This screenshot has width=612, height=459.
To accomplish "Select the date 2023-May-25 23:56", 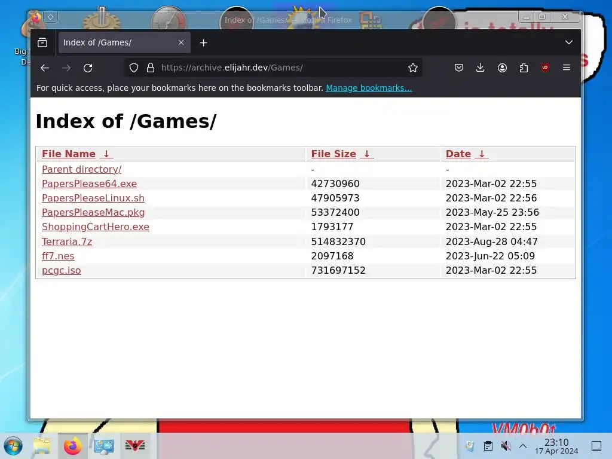I will (x=492, y=213).
